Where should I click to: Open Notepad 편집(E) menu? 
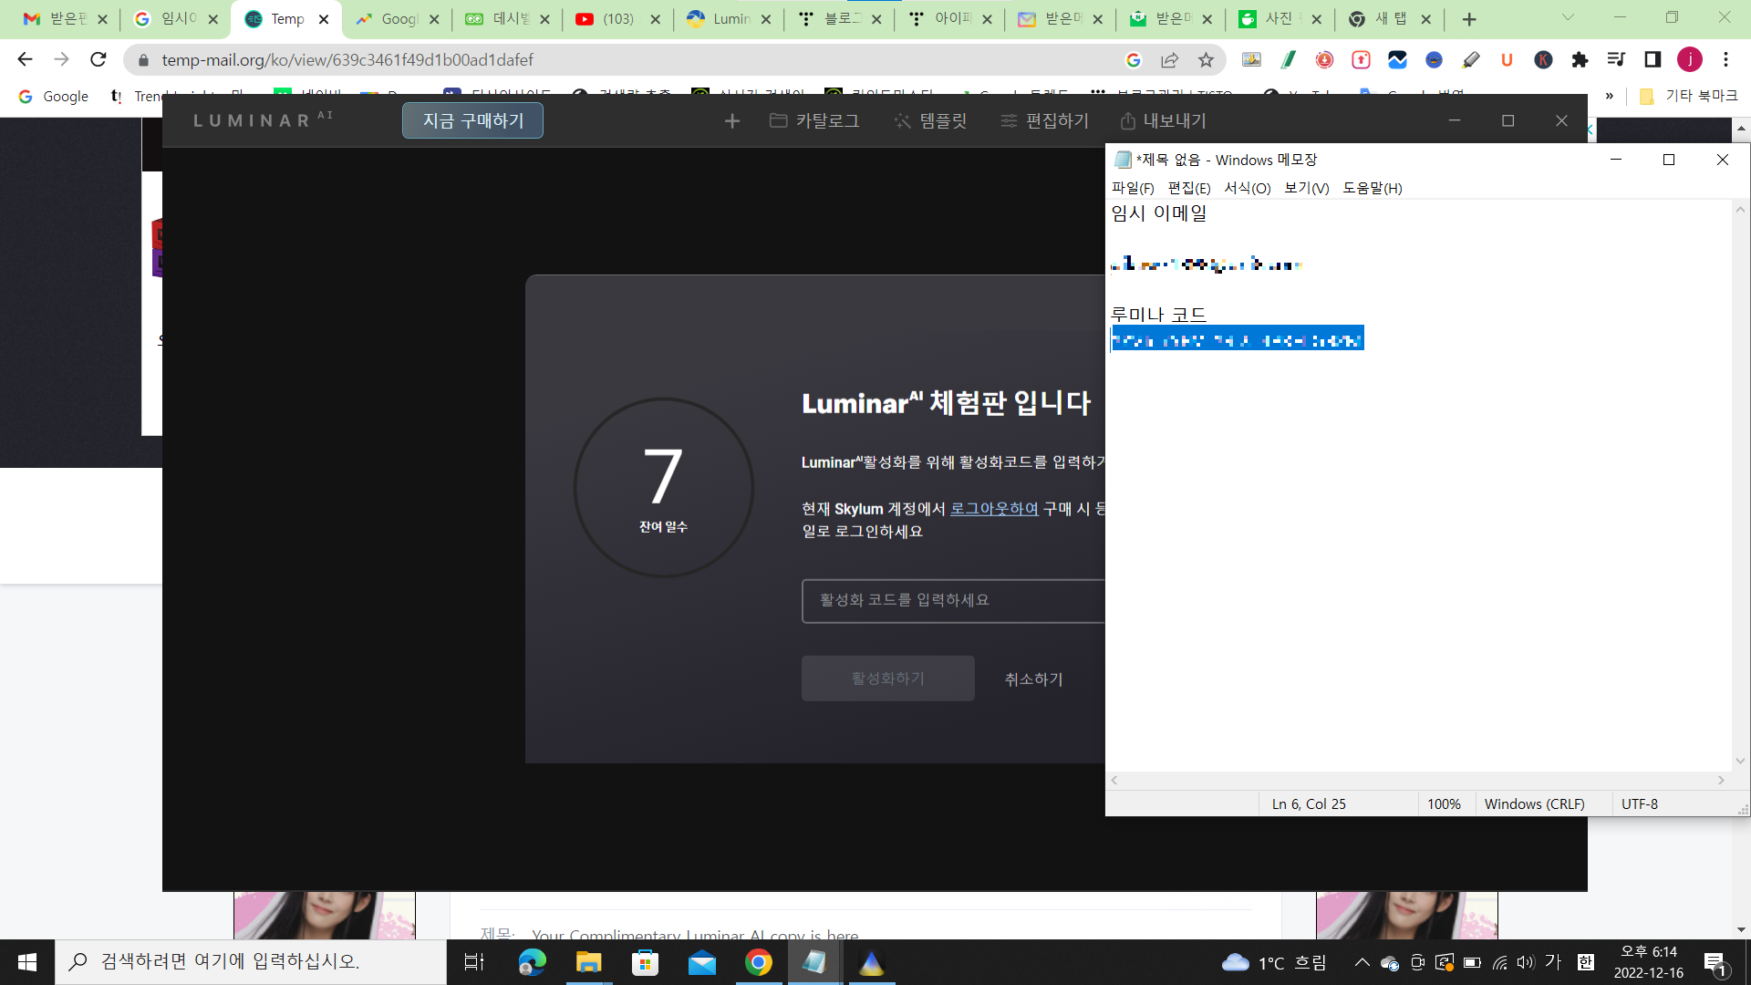click(x=1189, y=188)
